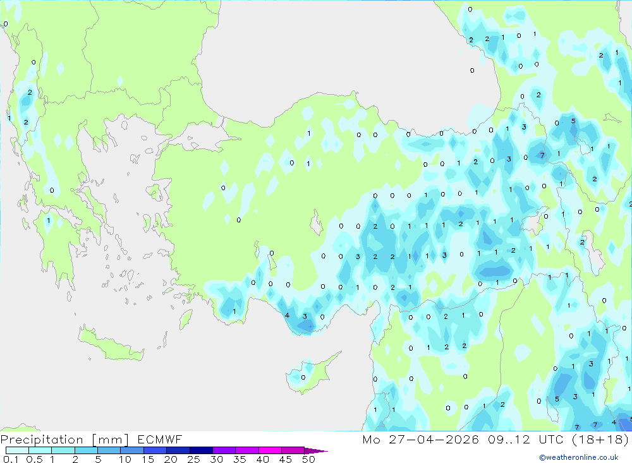Pick the 35–40 mm legend swatch
The image size is (632, 463).
tap(247, 450)
